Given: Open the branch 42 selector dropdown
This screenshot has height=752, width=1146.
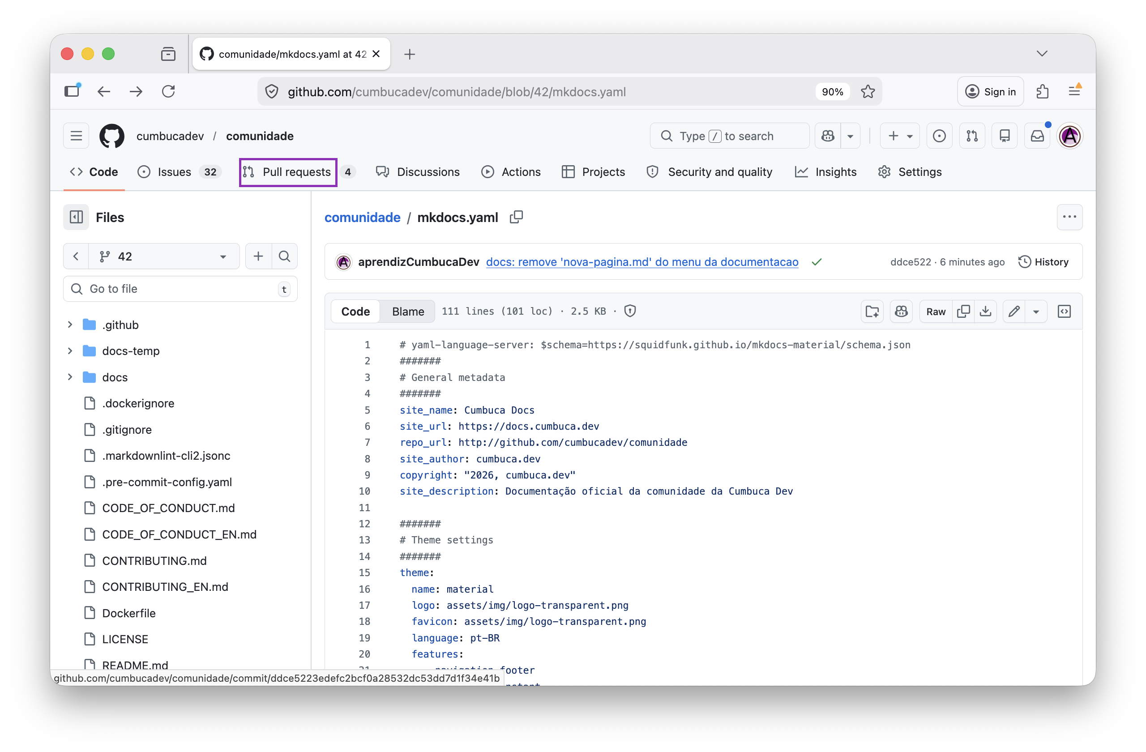Looking at the screenshot, I should (164, 256).
